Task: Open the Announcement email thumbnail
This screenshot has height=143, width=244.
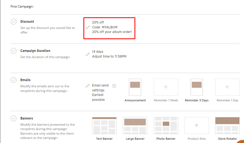Action: [x=135, y=87]
